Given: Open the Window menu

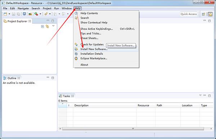Looking at the screenshot, I should [67, 8].
